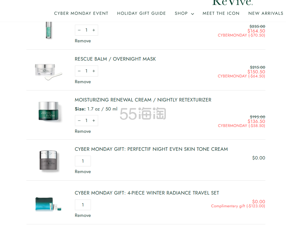Remove Moisturizing Renewal Cream from cart
The image size is (286, 227).
point(83,131)
